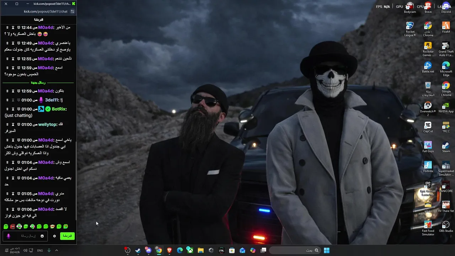
Task: Open Brave desktop shortcut
Action: 428,8
